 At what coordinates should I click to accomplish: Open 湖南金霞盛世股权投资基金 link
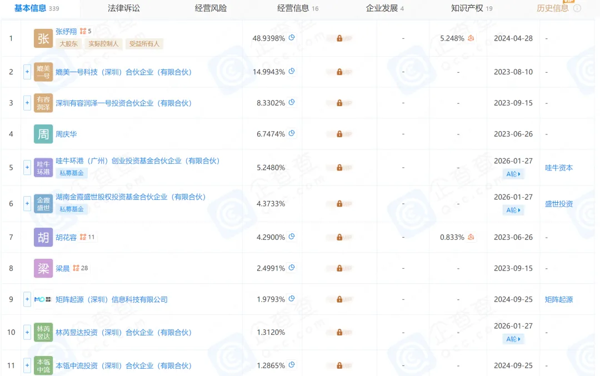[x=131, y=197]
